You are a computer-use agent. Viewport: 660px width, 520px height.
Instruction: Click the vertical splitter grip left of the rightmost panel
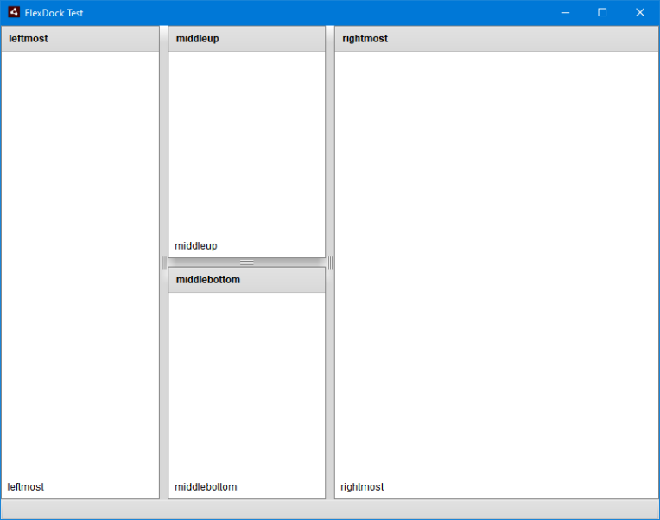pyautogui.click(x=330, y=262)
